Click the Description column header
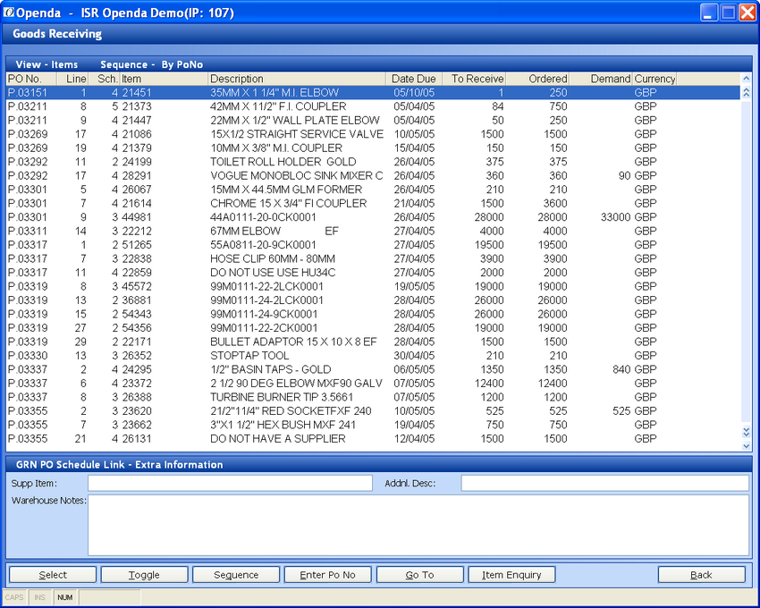Image resolution: width=760 pixels, height=608 pixels. point(297,79)
